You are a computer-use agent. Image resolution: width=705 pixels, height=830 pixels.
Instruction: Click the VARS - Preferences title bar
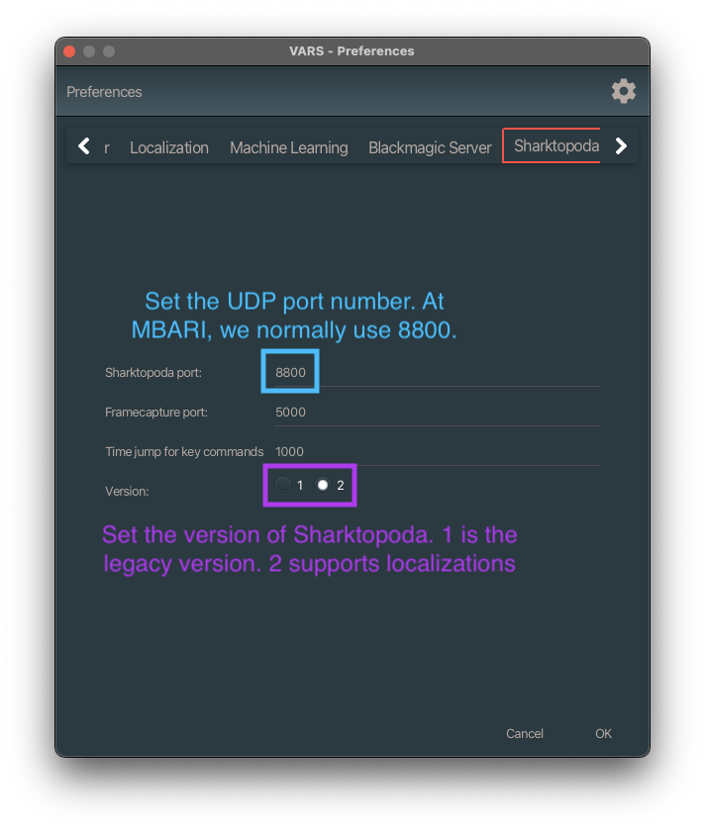352,51
